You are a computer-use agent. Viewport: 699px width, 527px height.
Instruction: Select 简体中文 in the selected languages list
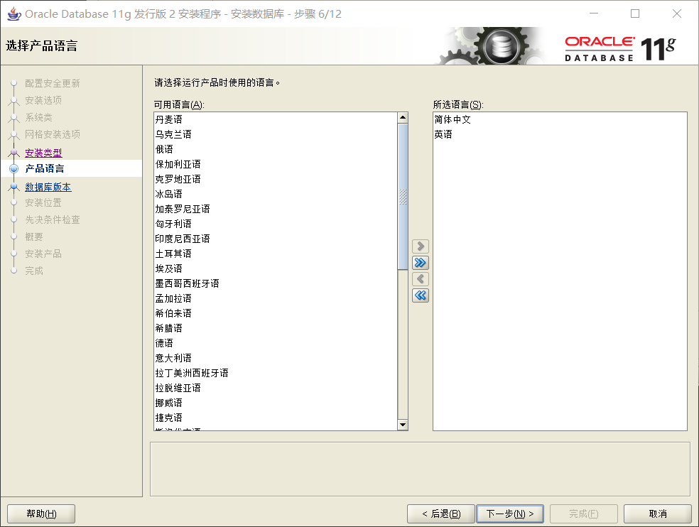click(453, 119)
